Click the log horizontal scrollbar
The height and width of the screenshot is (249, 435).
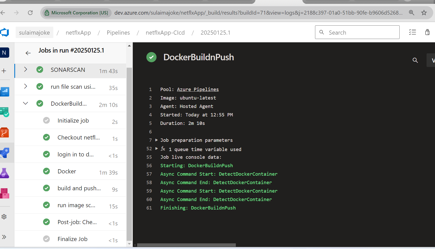pyautogui.click(x=186, y=245)
